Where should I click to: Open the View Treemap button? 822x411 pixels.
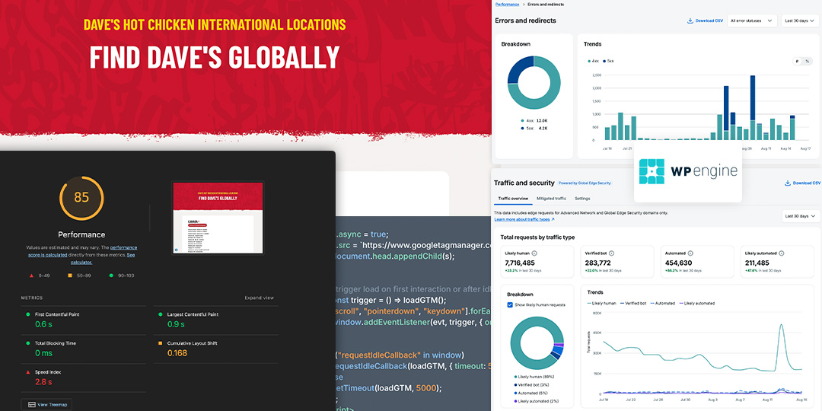[46, 405]
